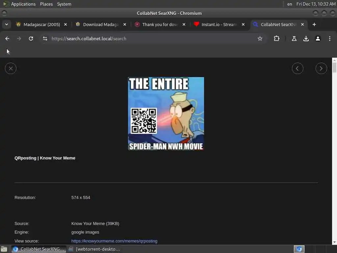Click the browser back arrow
337x253 pixels.
(7, 39)
